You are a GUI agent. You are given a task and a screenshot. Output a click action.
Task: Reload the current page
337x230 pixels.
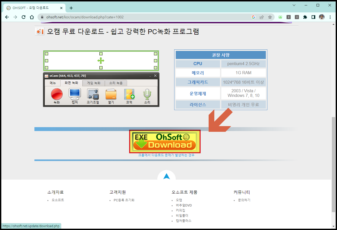(x=24, y=17)
